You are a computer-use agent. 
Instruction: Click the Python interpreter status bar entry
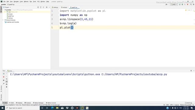pos(186,105)
